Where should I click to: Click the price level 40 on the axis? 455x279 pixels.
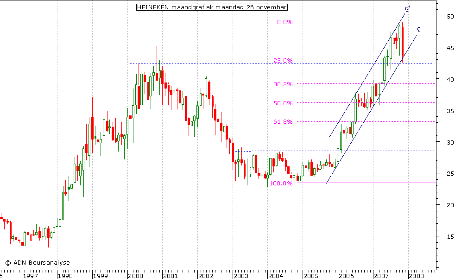click(x=450, y=79)
